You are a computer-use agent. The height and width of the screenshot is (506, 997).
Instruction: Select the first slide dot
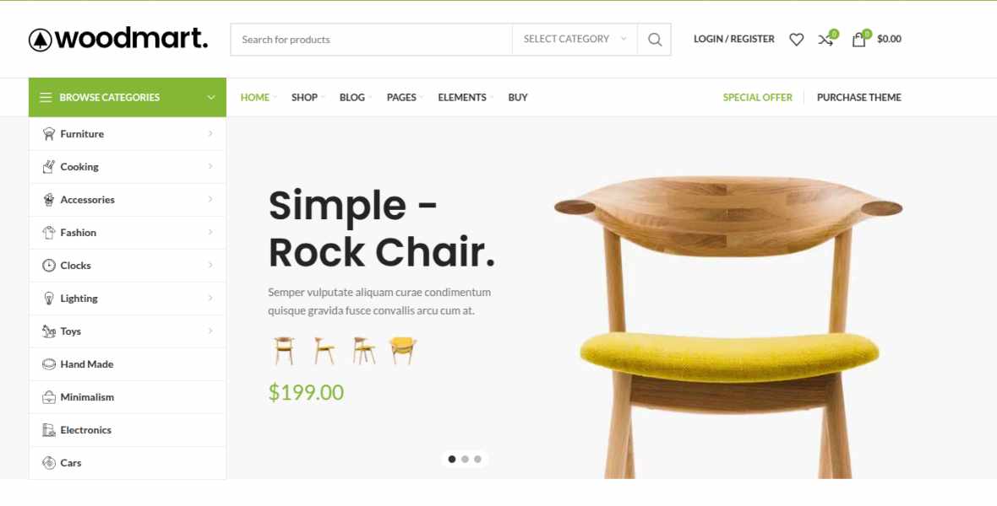click(452, 459)
